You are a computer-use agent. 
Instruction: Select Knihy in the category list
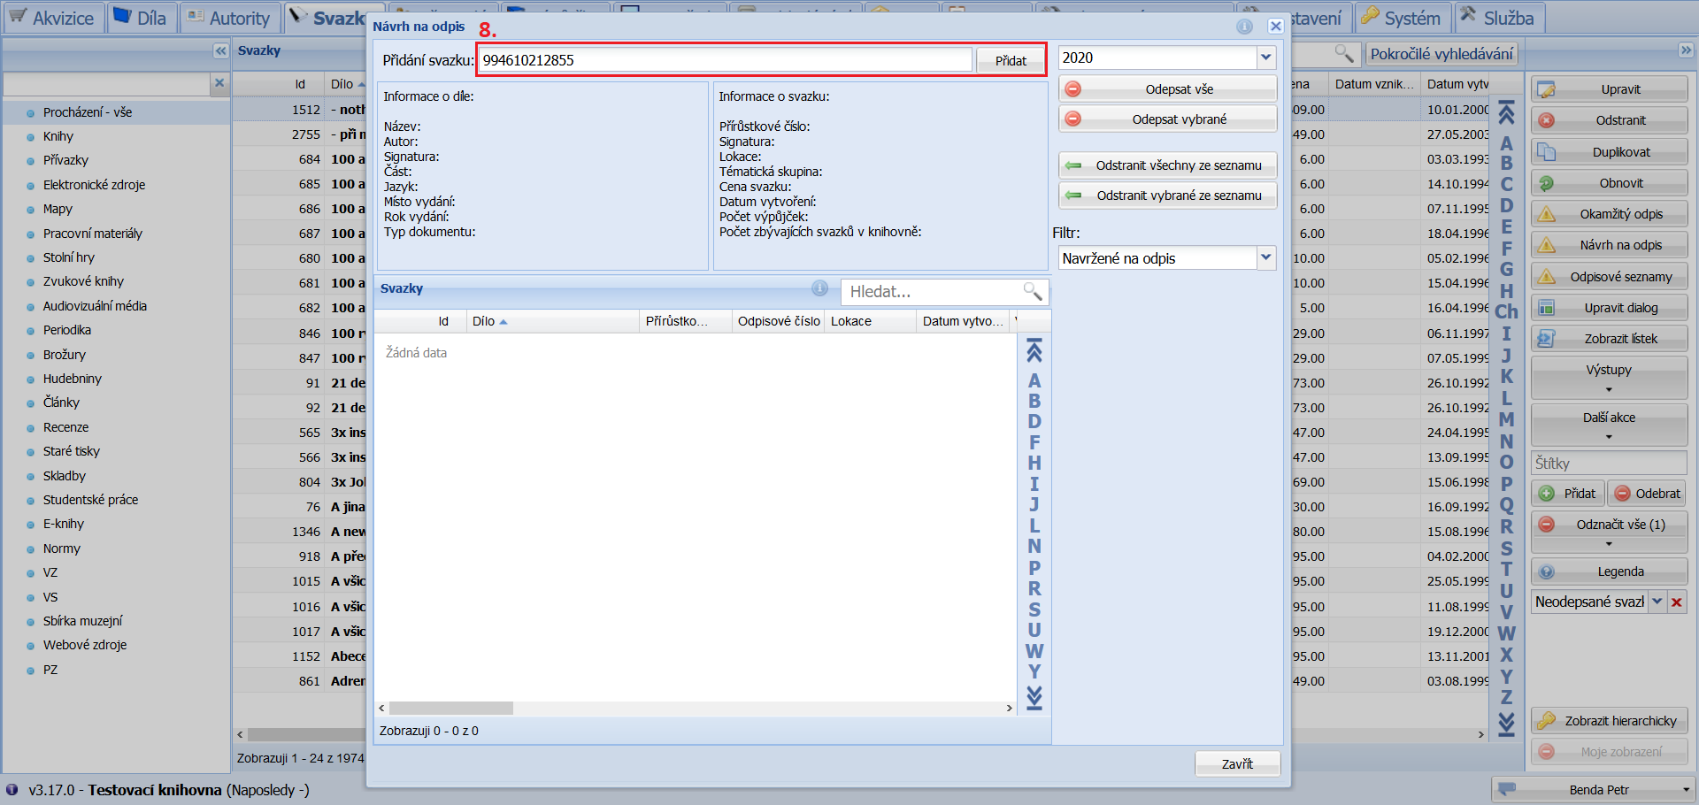pos(58,136)
